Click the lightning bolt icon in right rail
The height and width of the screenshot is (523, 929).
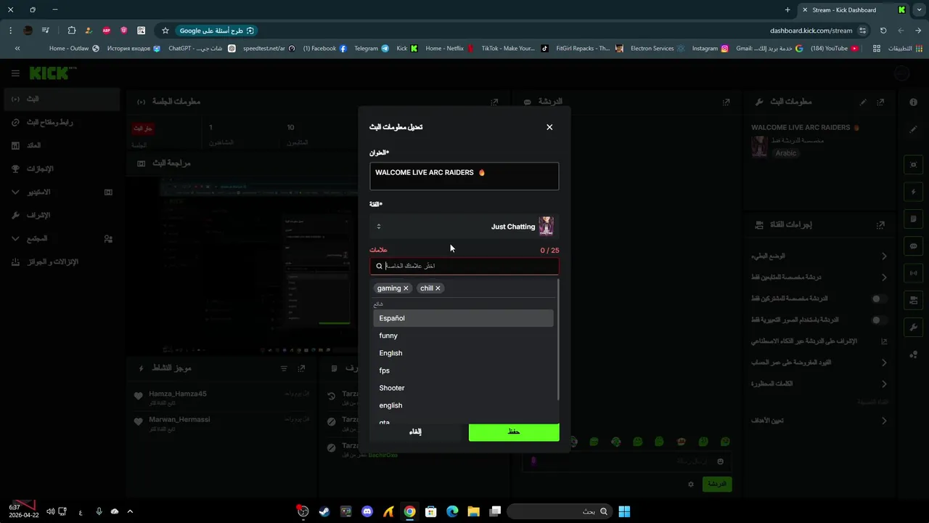tap(914, 192)
